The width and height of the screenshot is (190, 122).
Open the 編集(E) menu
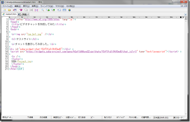(18, 6)
